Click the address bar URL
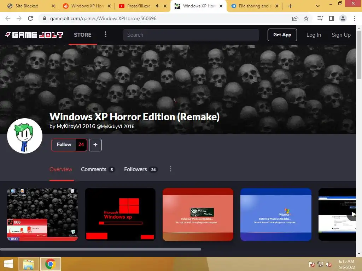The height and width of the screenshot is (271, 362). pos(103,18)
